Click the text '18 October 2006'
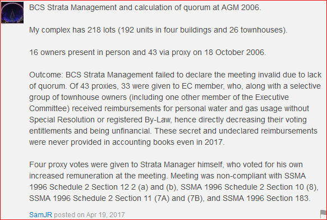Viewport: 327px width, 220px height. click(234, 52)
